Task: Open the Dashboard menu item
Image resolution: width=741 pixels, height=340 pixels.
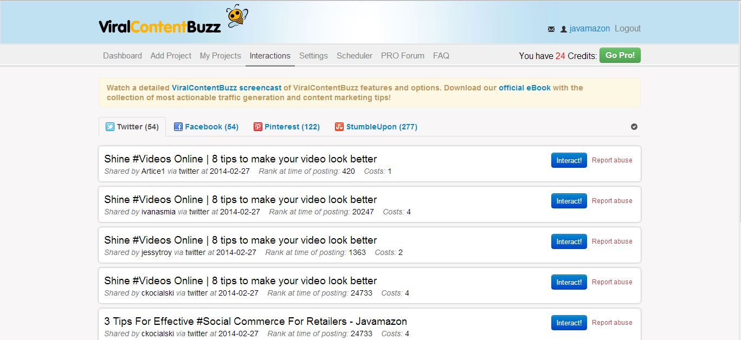Action: tap(123, 56)
